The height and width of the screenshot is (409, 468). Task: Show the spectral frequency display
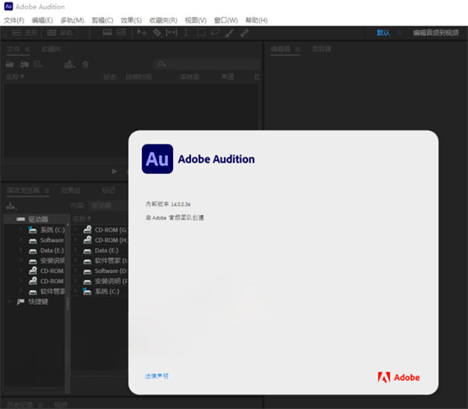(x=107, y=33)
